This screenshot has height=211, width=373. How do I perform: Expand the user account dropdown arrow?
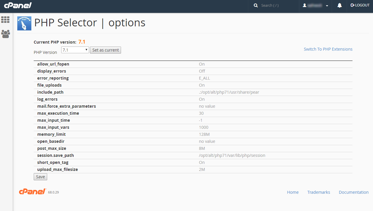tap(327, 6)
